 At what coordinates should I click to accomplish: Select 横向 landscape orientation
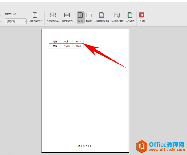tap(89, 18)
